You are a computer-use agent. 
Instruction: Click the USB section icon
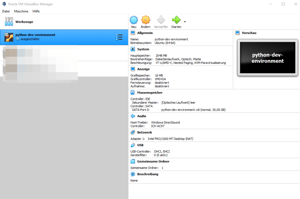(x=132, y=145)
